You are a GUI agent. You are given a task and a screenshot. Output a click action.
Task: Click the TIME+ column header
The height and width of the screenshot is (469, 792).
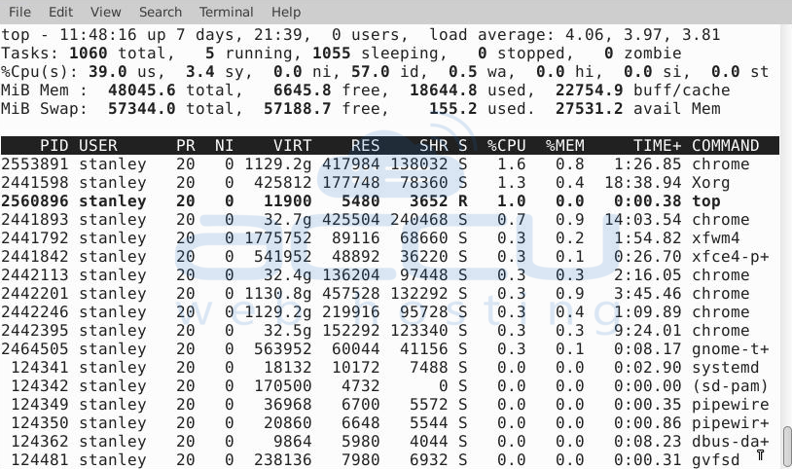(x=658, y=145)
